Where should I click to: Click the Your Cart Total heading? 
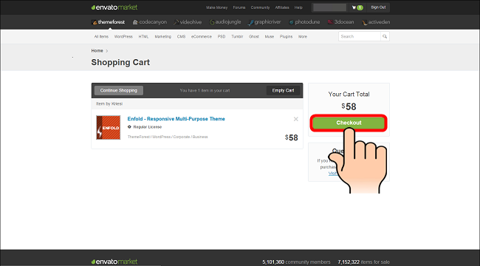coord(349,95)
